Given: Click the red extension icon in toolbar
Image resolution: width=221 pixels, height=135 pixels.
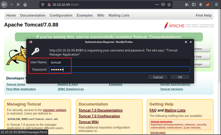Looking at the screenshot, I should pos(207,5).
